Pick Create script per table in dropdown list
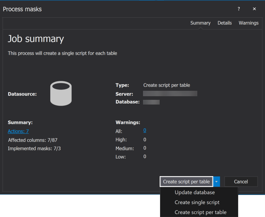 coord(201,212)
